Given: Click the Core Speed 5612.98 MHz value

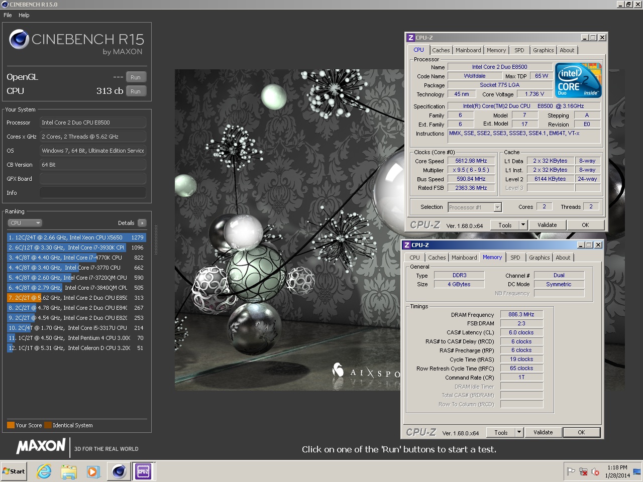Looking at the screenshot, I should click(471, 161).
